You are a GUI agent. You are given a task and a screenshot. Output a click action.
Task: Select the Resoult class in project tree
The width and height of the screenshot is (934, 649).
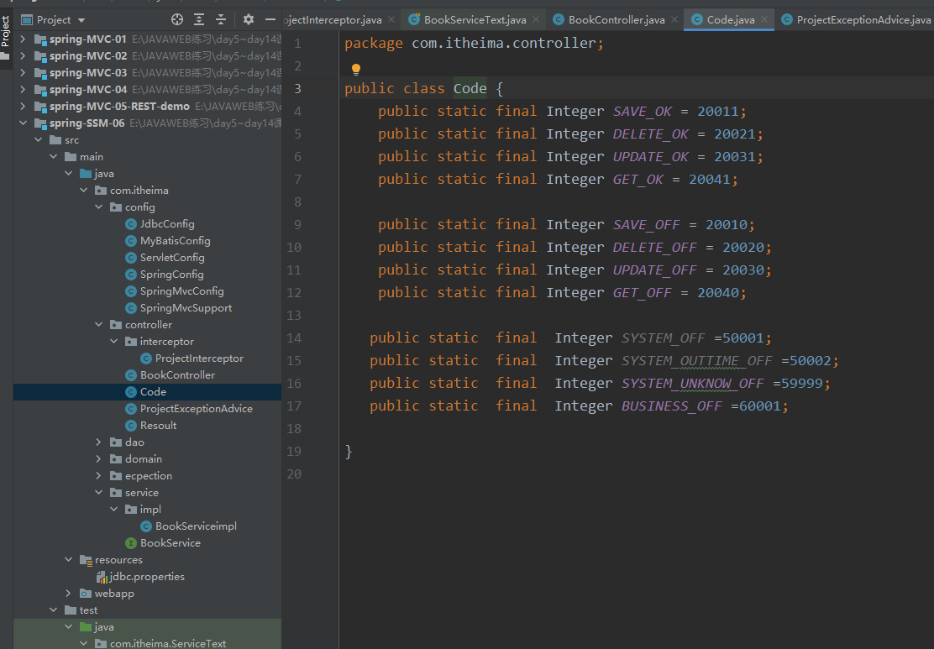(158, 426)
